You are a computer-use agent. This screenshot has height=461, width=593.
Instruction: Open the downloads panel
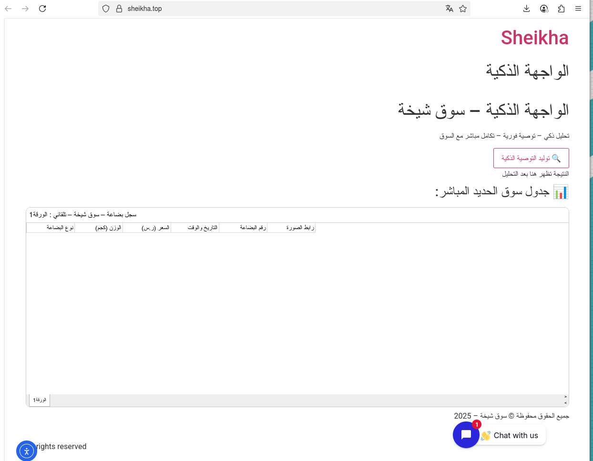pos(527,9)
